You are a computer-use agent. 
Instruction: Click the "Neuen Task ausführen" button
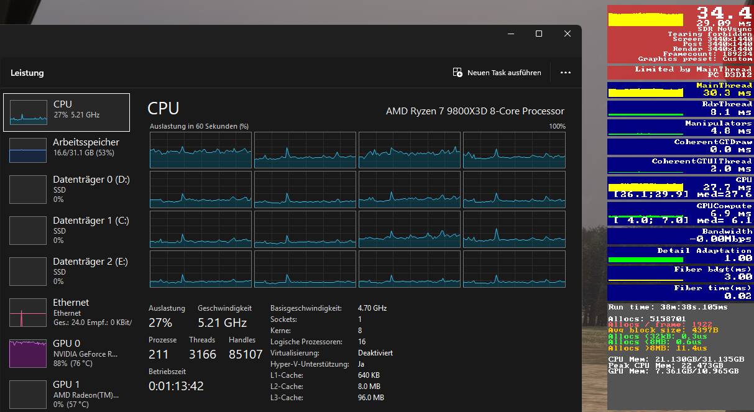(x=497, y=72)
